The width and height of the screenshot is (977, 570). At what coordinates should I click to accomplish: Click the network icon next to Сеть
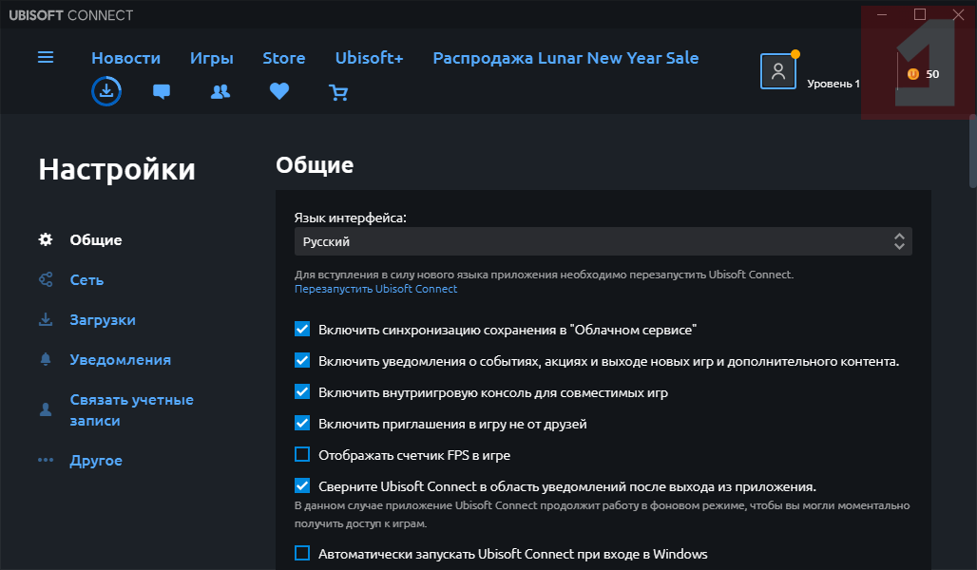46,279
